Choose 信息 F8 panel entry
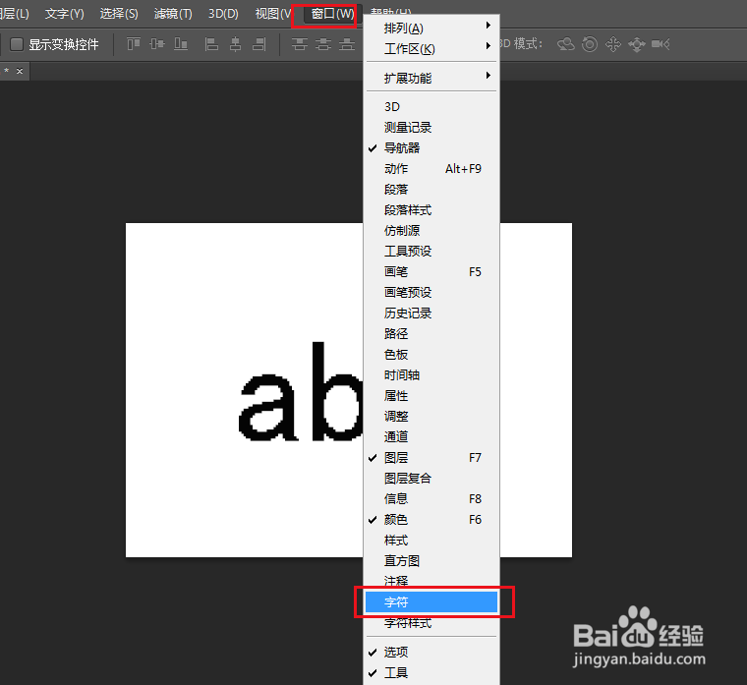Image resolution: width=747 pixels, height=685 pixels. pos(431,498)
